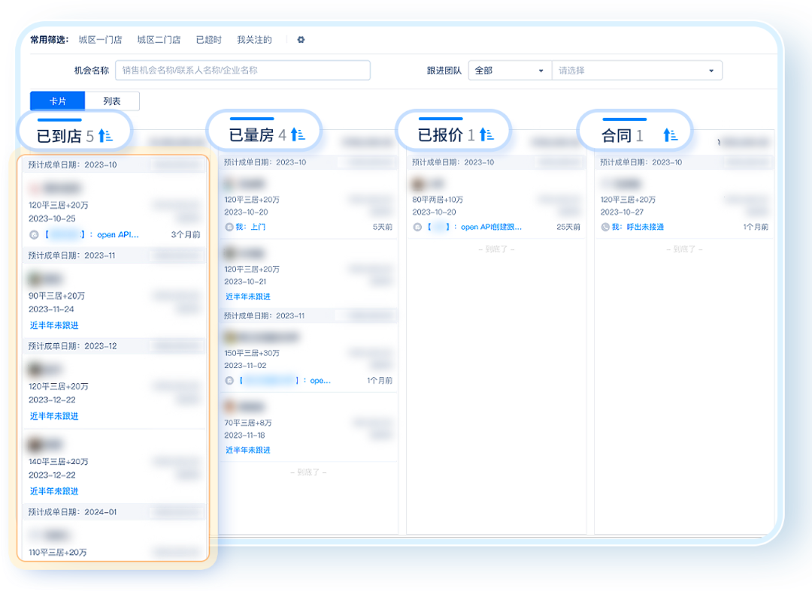Screen dimensions: 812x591
Task: Apply the 我关注的 quick filter
Action: (x=254, y=40)
